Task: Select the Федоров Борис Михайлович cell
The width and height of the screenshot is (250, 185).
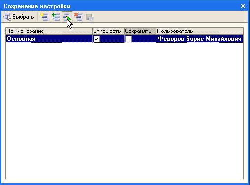Action: (x=200, y=39)
